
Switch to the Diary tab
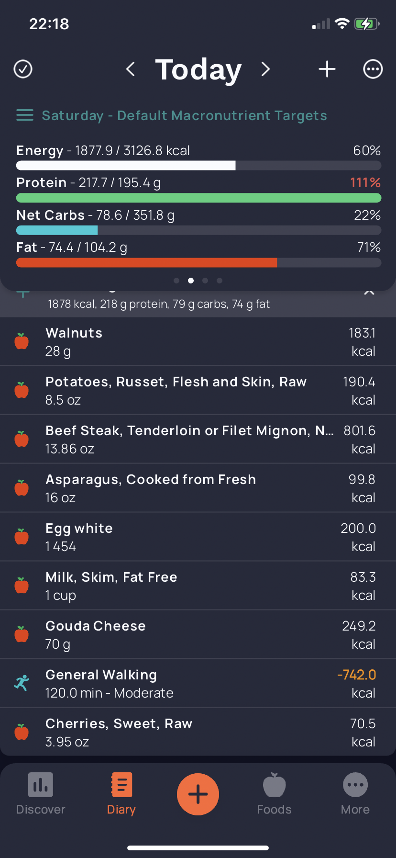[121, 794]
